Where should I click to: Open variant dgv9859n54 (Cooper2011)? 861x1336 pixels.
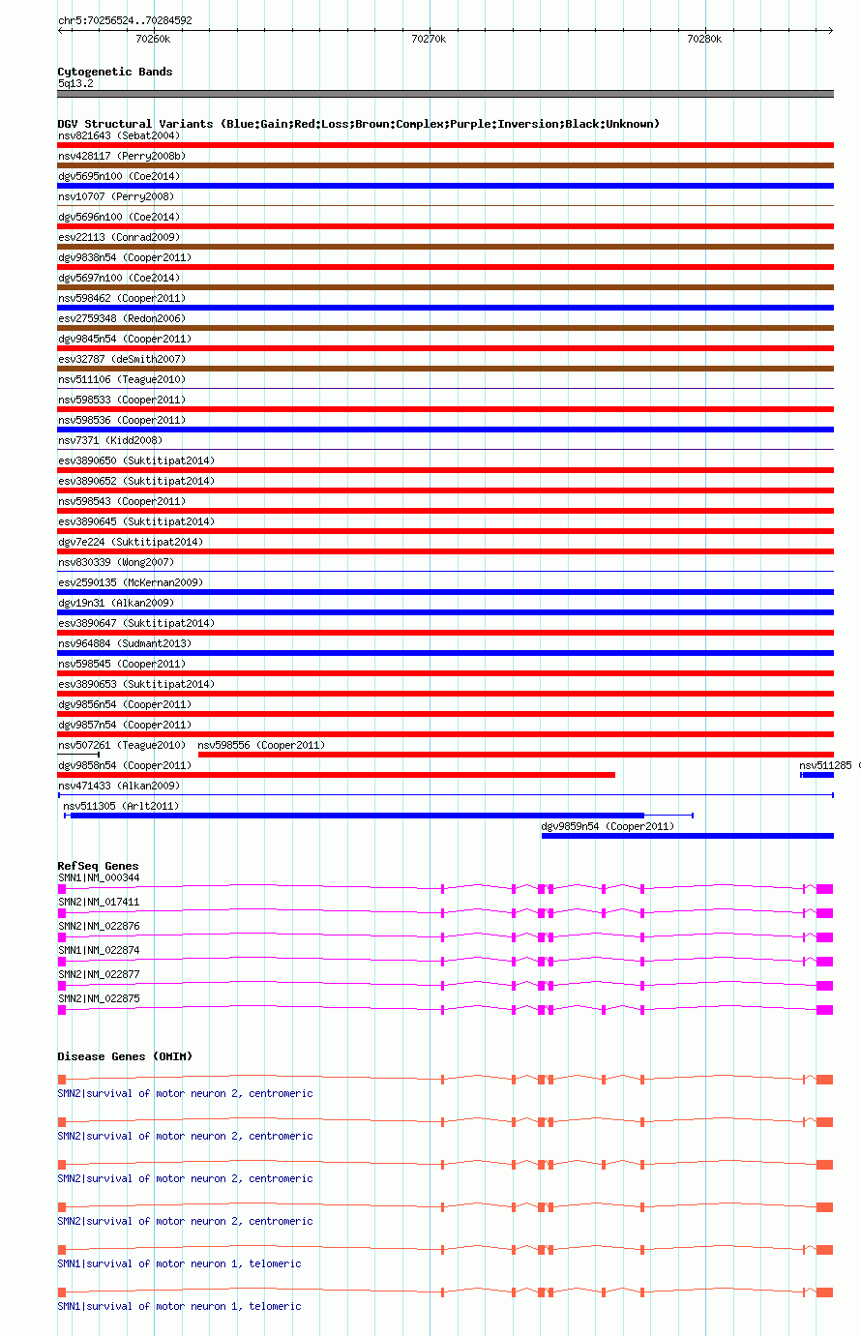tap(609, 826)
